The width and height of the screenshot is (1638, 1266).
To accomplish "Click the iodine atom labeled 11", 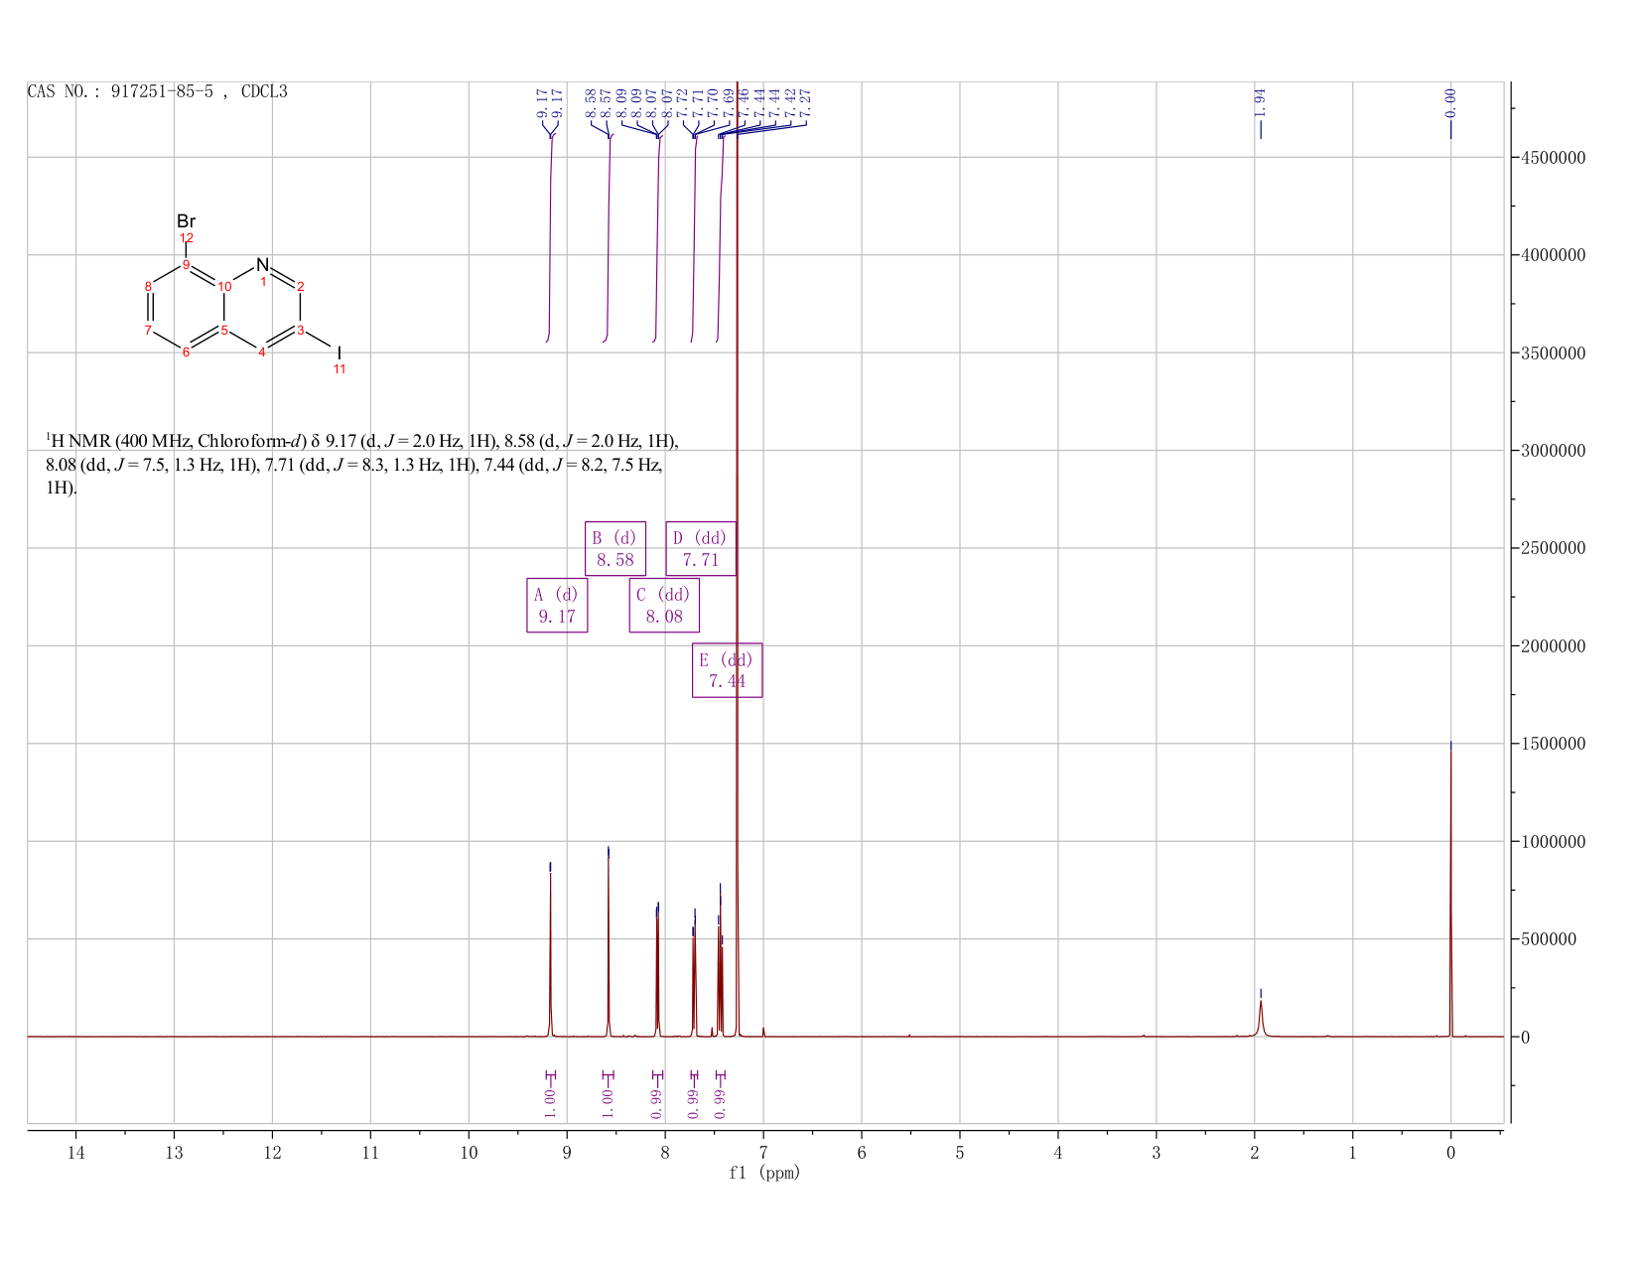I will [x=339, y=352].
